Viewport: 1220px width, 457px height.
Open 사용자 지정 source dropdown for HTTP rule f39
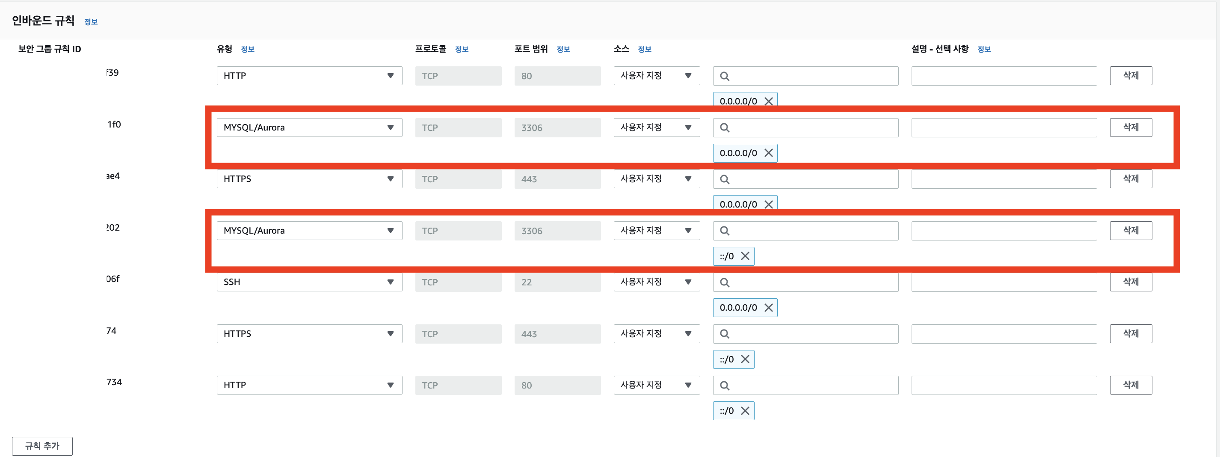[x=656, y=76]
